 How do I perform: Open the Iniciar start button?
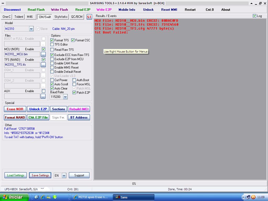click(14, 197)
